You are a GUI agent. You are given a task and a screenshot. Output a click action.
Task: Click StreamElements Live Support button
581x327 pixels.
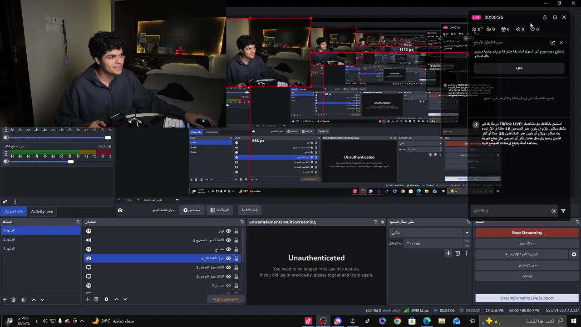point(527,298)
